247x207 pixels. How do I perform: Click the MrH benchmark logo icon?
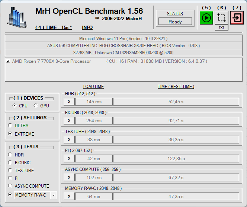click(x=17, y=17)
